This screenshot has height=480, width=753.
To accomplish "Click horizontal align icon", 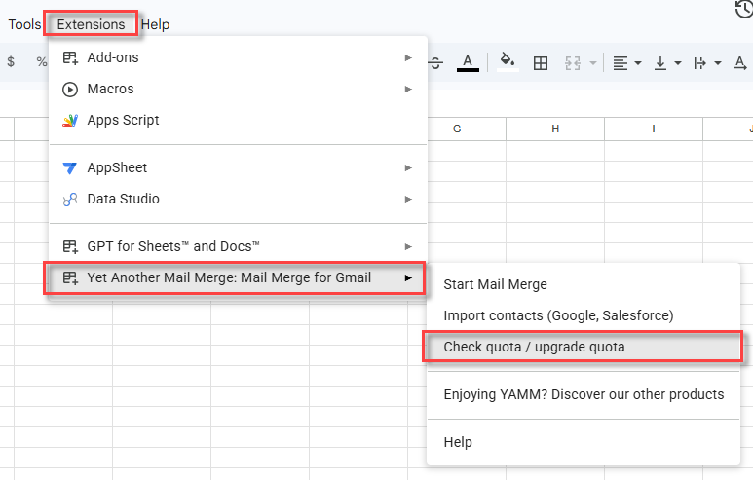I will (621, 63).
